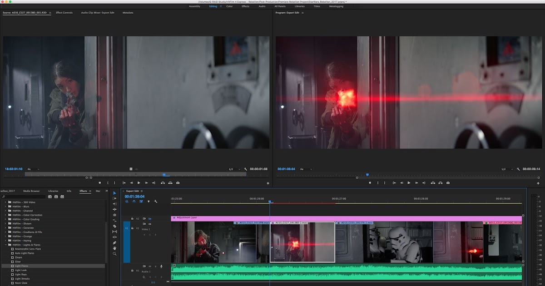Toggle V1 track output eye
Image resolution: width=545 pixels, height=286 pixels.
pos(150,224)
